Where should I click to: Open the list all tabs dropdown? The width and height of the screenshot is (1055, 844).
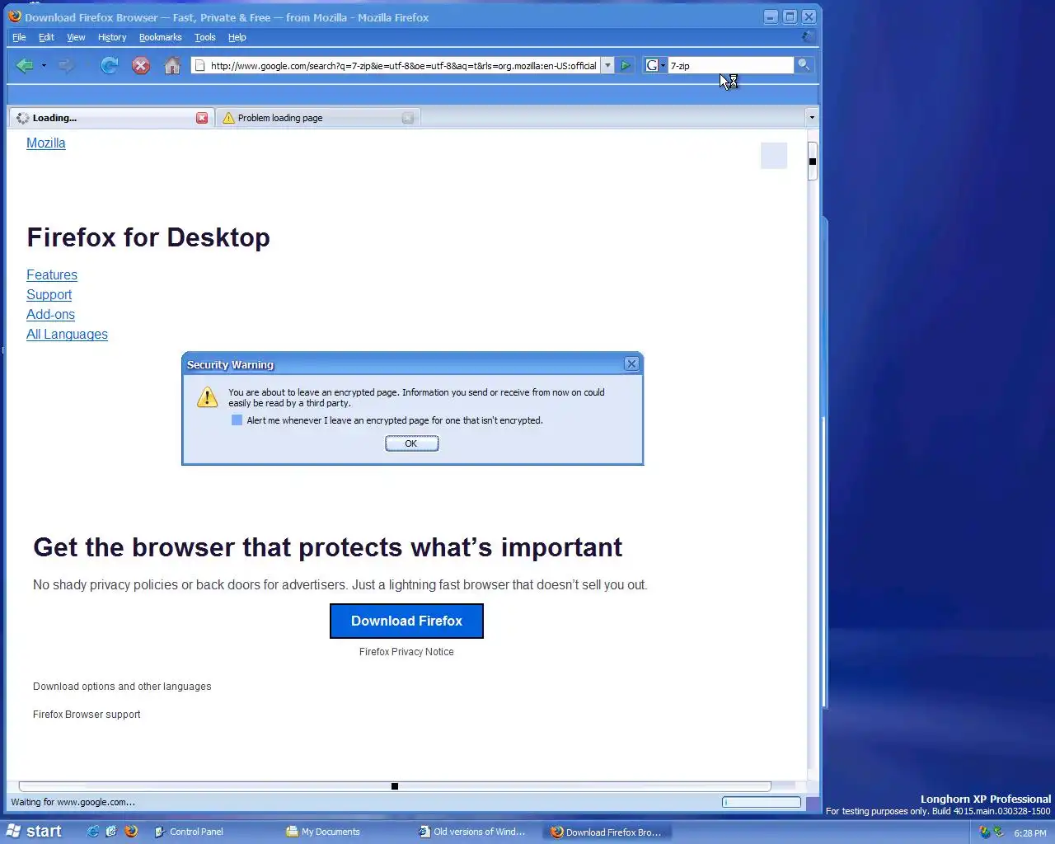(812, 118)
